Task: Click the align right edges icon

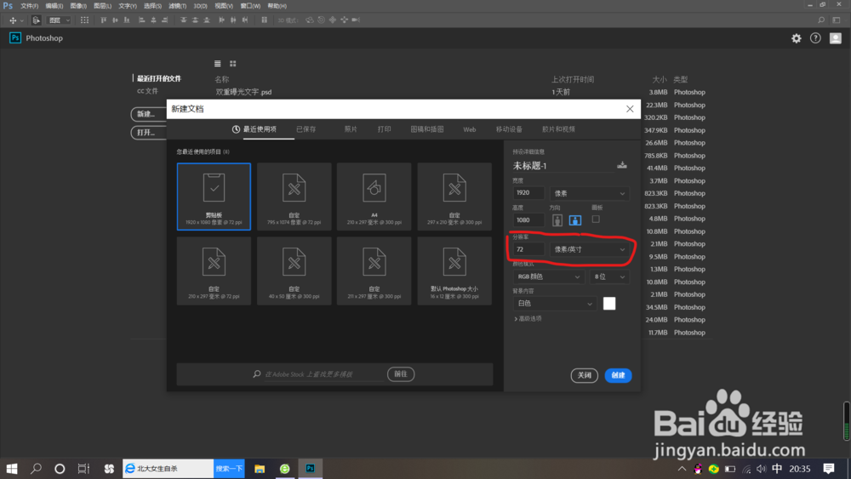Action: pyautogui.click(x=165, y=20)
